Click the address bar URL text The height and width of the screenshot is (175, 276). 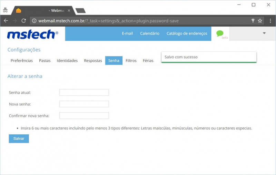pyautogui.click(x=108, y=21)
